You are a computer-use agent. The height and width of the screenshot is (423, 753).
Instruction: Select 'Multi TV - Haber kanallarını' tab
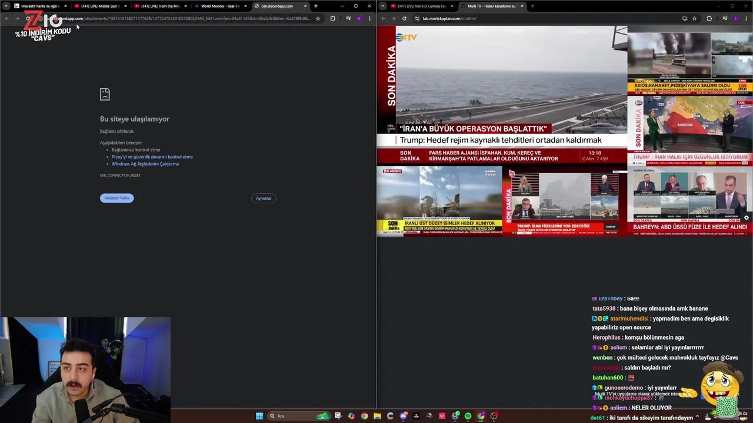pos(492,6)
